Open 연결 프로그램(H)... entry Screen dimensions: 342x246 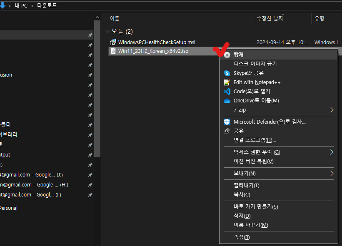click(x=279, y=140)
